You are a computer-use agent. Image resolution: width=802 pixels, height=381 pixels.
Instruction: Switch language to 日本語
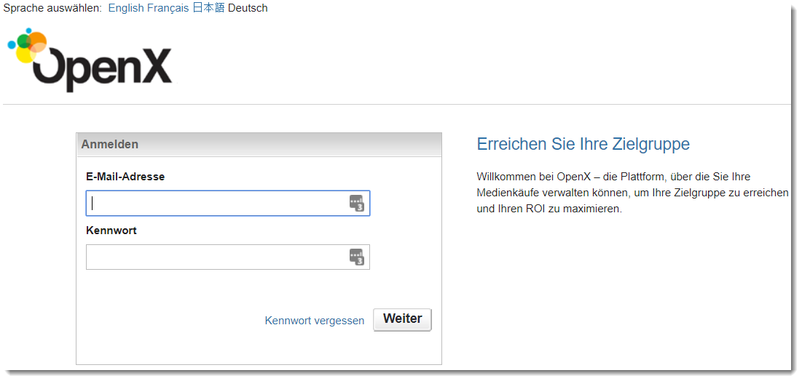(x=208, y=8)
